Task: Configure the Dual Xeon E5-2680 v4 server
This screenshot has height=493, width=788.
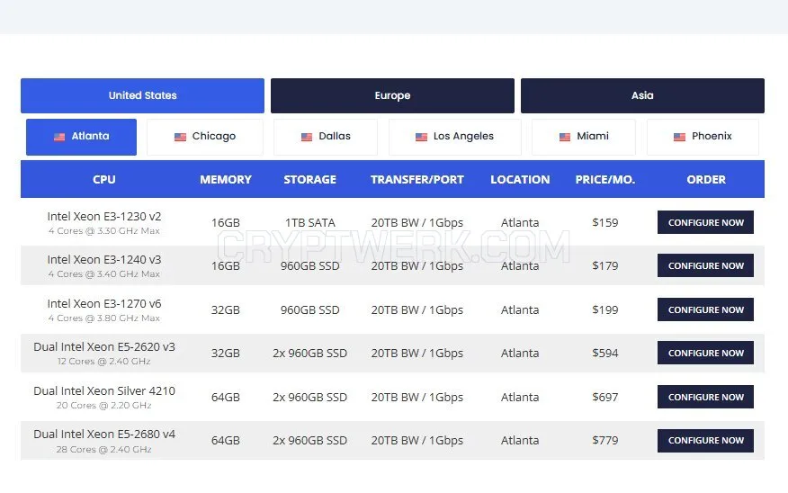Action: [705, 440]
